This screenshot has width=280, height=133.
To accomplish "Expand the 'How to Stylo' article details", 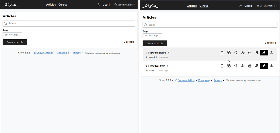I will [147, 66].
